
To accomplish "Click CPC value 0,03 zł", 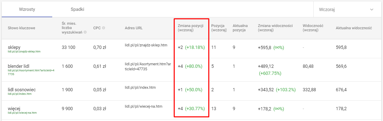I will tap(100, 109).
